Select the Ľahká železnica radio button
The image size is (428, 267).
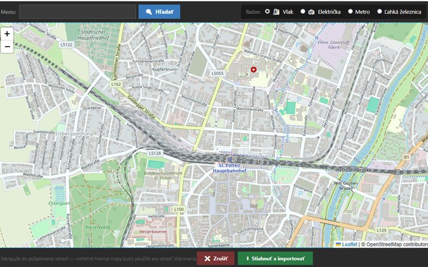pyautogui.click(x=380, y=11)
